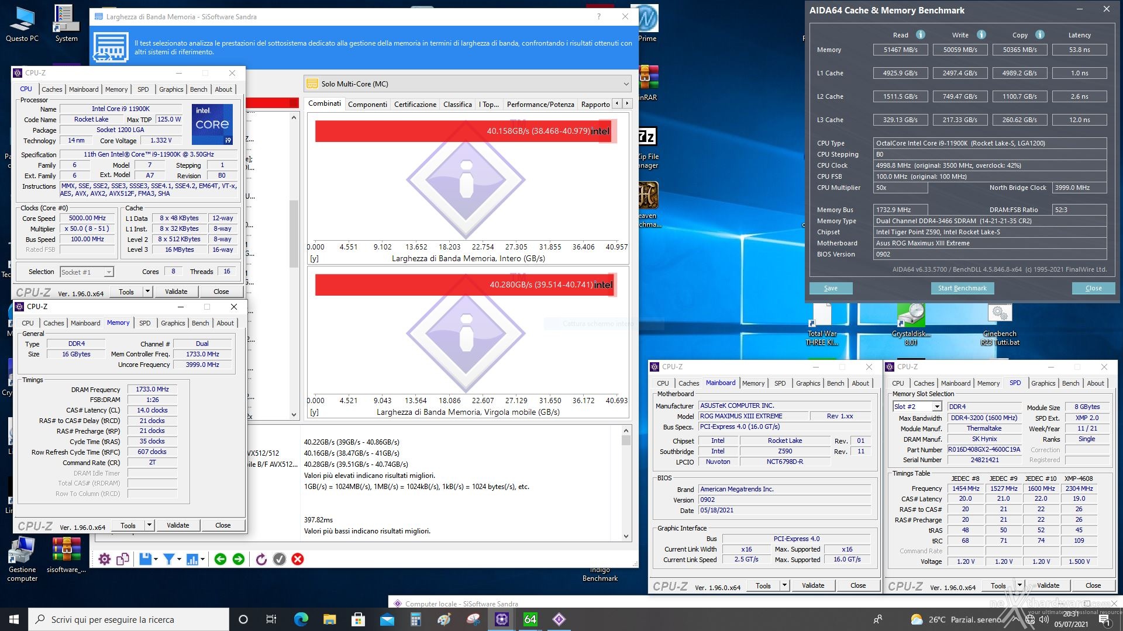The height and width of the screenshot is (631, 1123).
Task: Go forward with green right arrow
Action: tap(239, 560)
